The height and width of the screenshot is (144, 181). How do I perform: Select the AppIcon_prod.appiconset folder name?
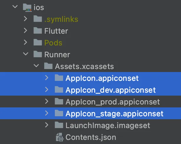coord(113,102)
